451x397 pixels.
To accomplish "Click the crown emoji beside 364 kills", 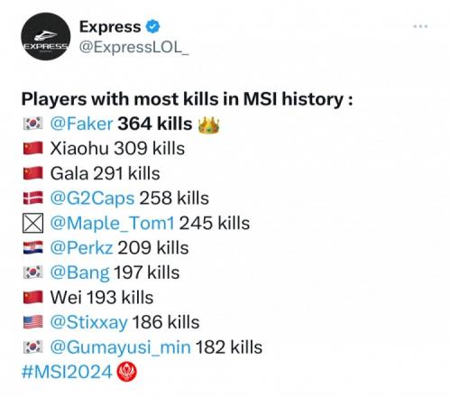I will (208, 125).
